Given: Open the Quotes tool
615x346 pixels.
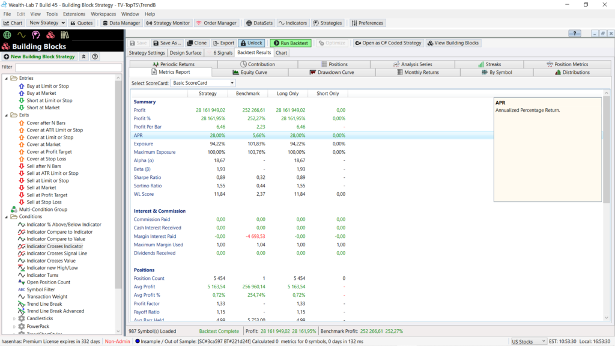Looking at the screenshot, I should pyautogui.click(x=82, y=23).
